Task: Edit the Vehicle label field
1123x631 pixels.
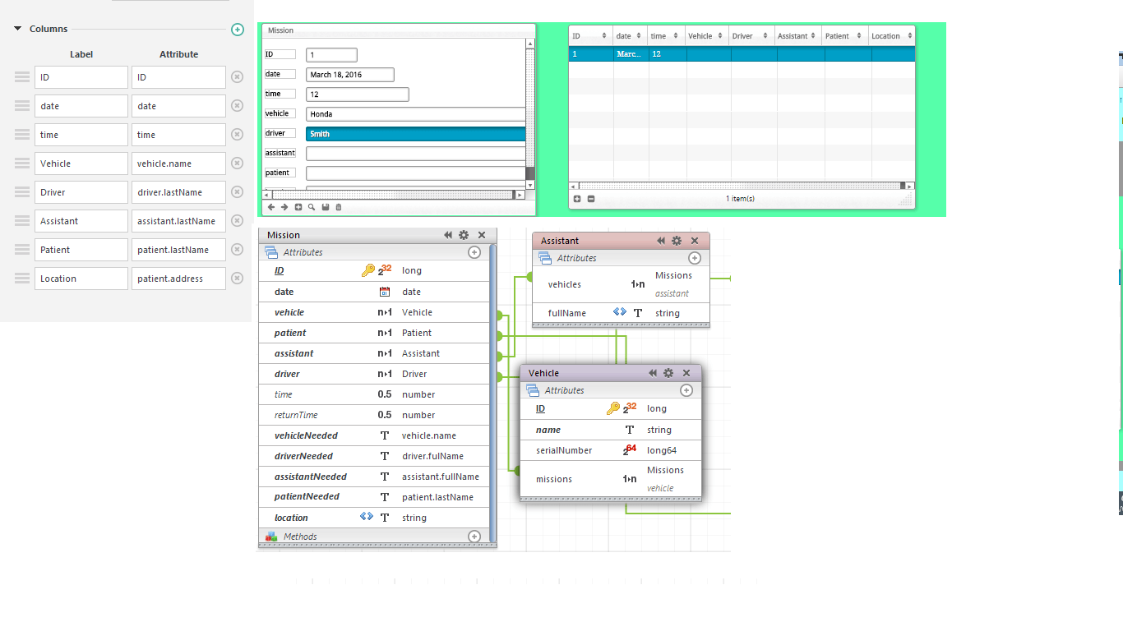Action: [x=81, y=164]
